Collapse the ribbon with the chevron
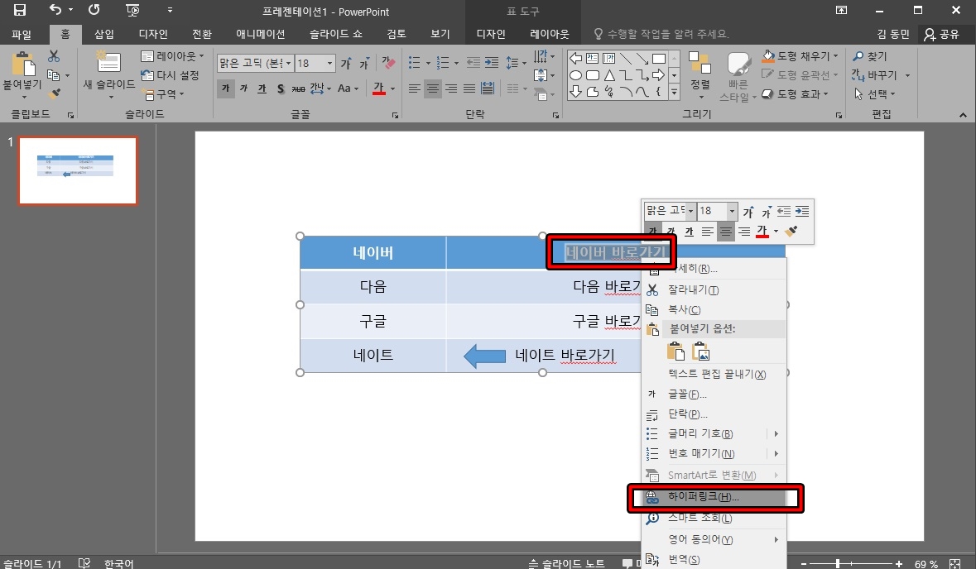This screenshot has height=569, width=976. point(963,114)
